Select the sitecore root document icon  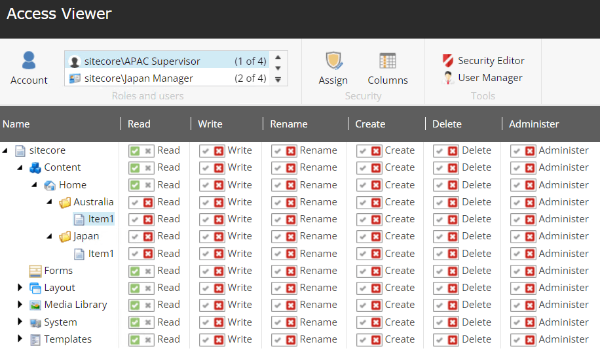[20, 150]
